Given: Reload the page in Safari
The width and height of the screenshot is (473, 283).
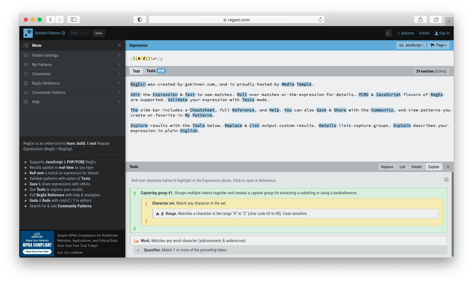Looking at the screenshot, I should [x=320, y=20].
